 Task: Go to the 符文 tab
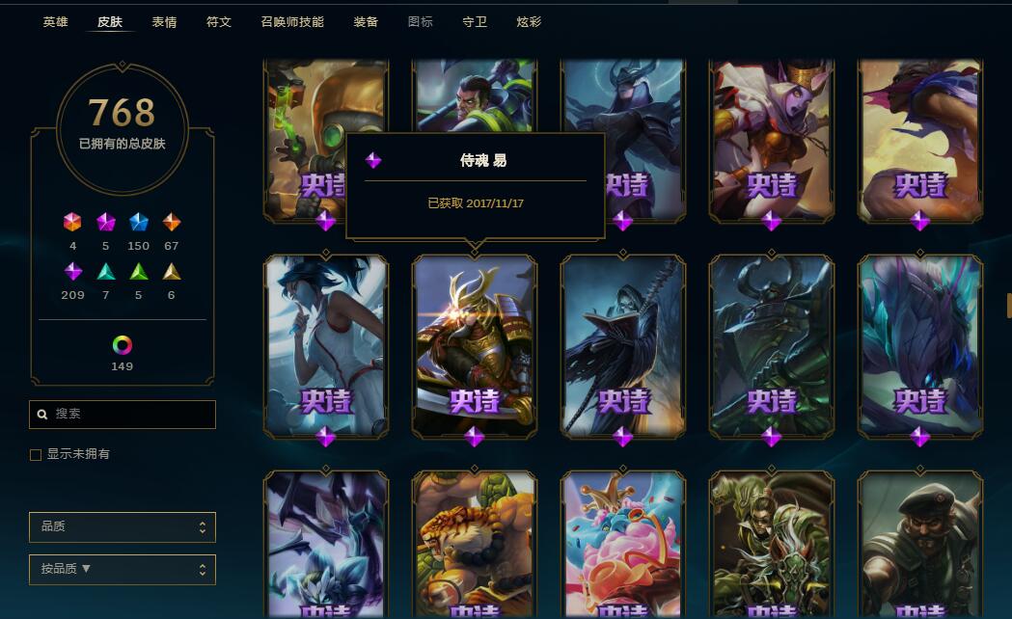click(x=219, y=22)
